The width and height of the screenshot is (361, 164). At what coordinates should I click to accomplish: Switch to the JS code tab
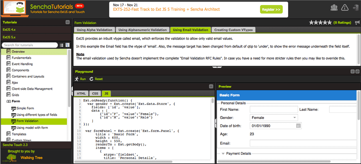[107, 93]
